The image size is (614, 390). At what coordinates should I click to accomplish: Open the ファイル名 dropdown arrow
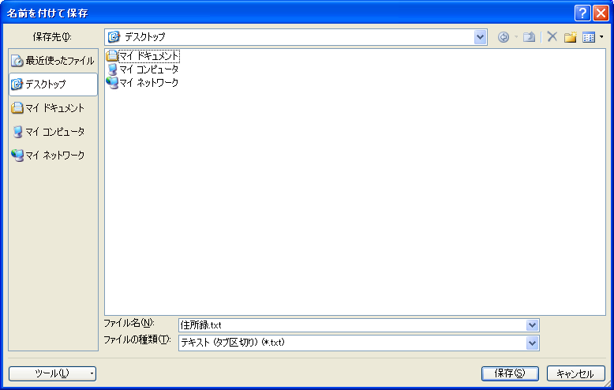[533, 325]
